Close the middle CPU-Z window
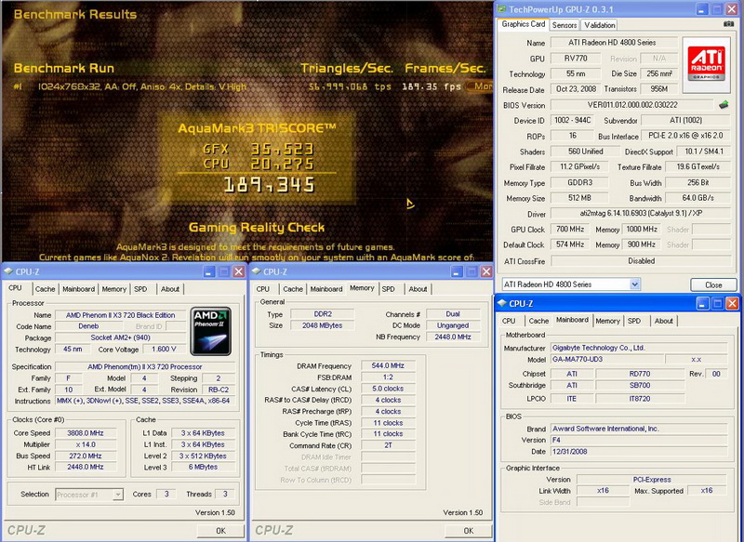 (485, 271)
